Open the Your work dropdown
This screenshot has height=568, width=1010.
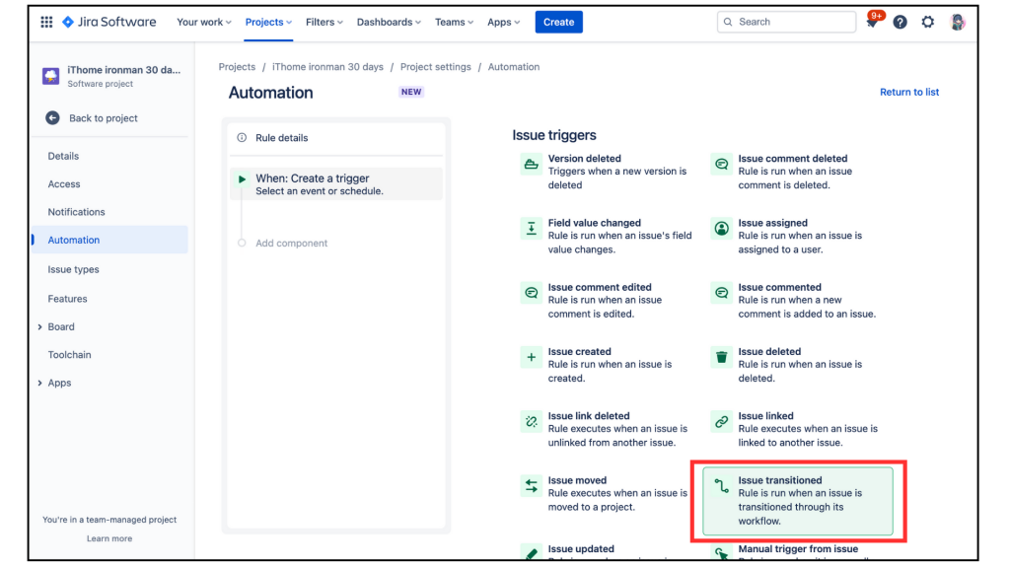(203, 22)
